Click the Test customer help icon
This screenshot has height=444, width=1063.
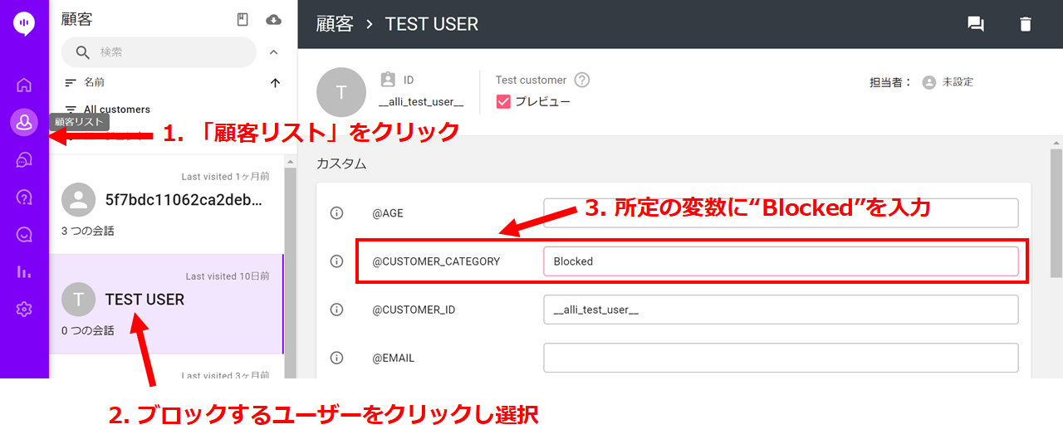[582, 80]
